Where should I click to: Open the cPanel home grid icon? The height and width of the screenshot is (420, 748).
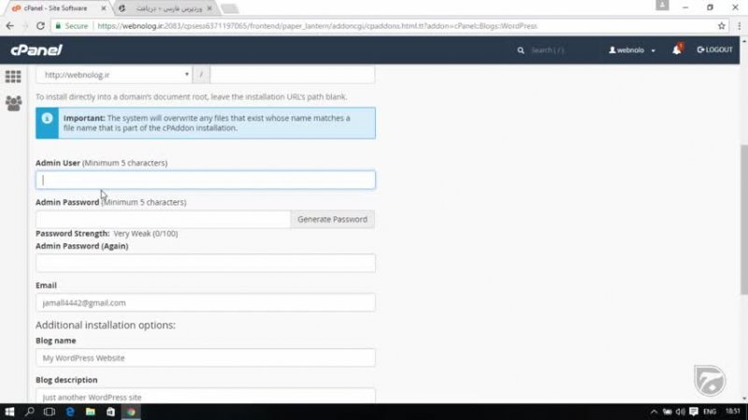point(13,77)
